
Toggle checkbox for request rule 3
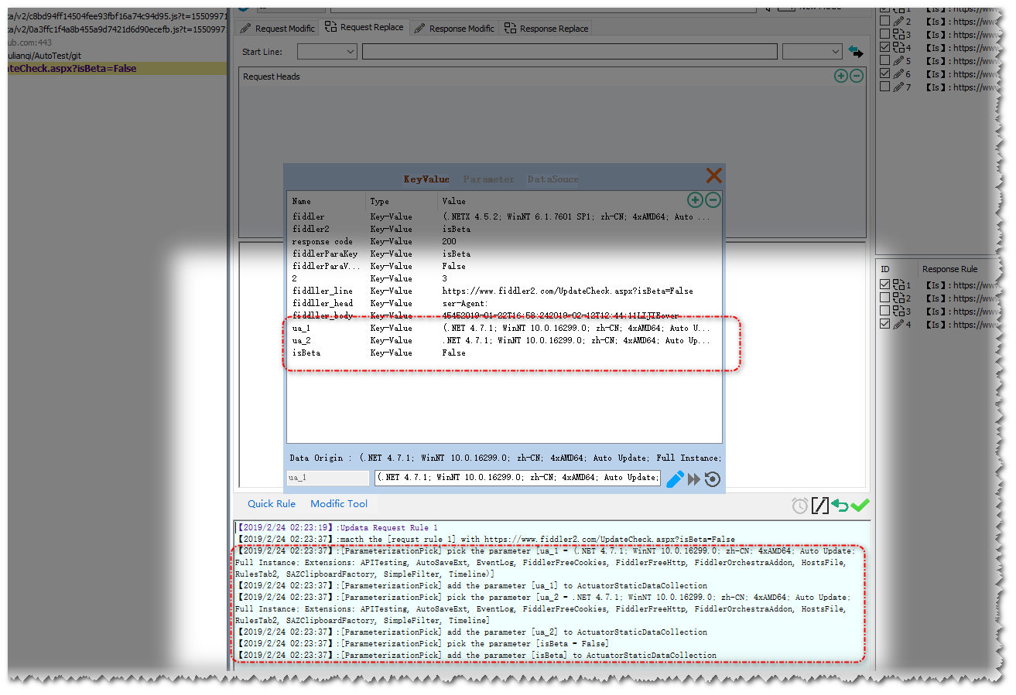(885, 35)
